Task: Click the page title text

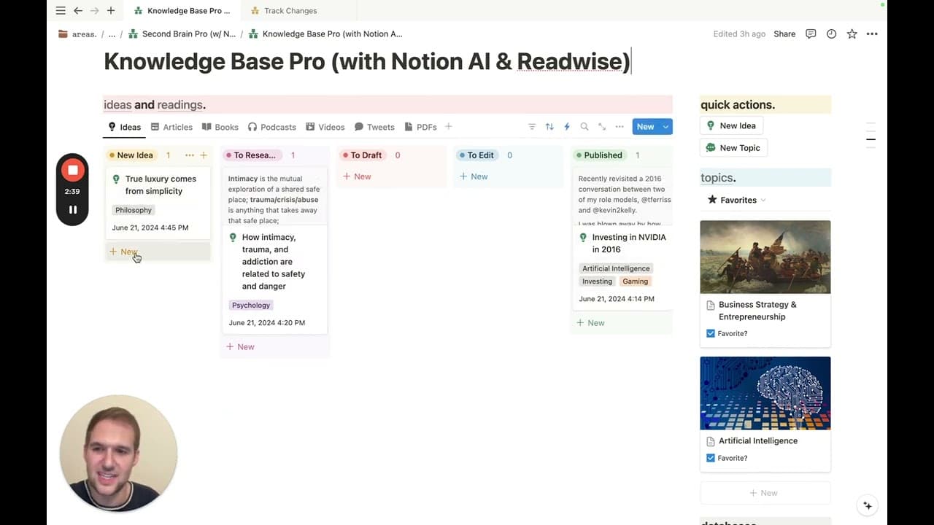Action: [367, 61]
